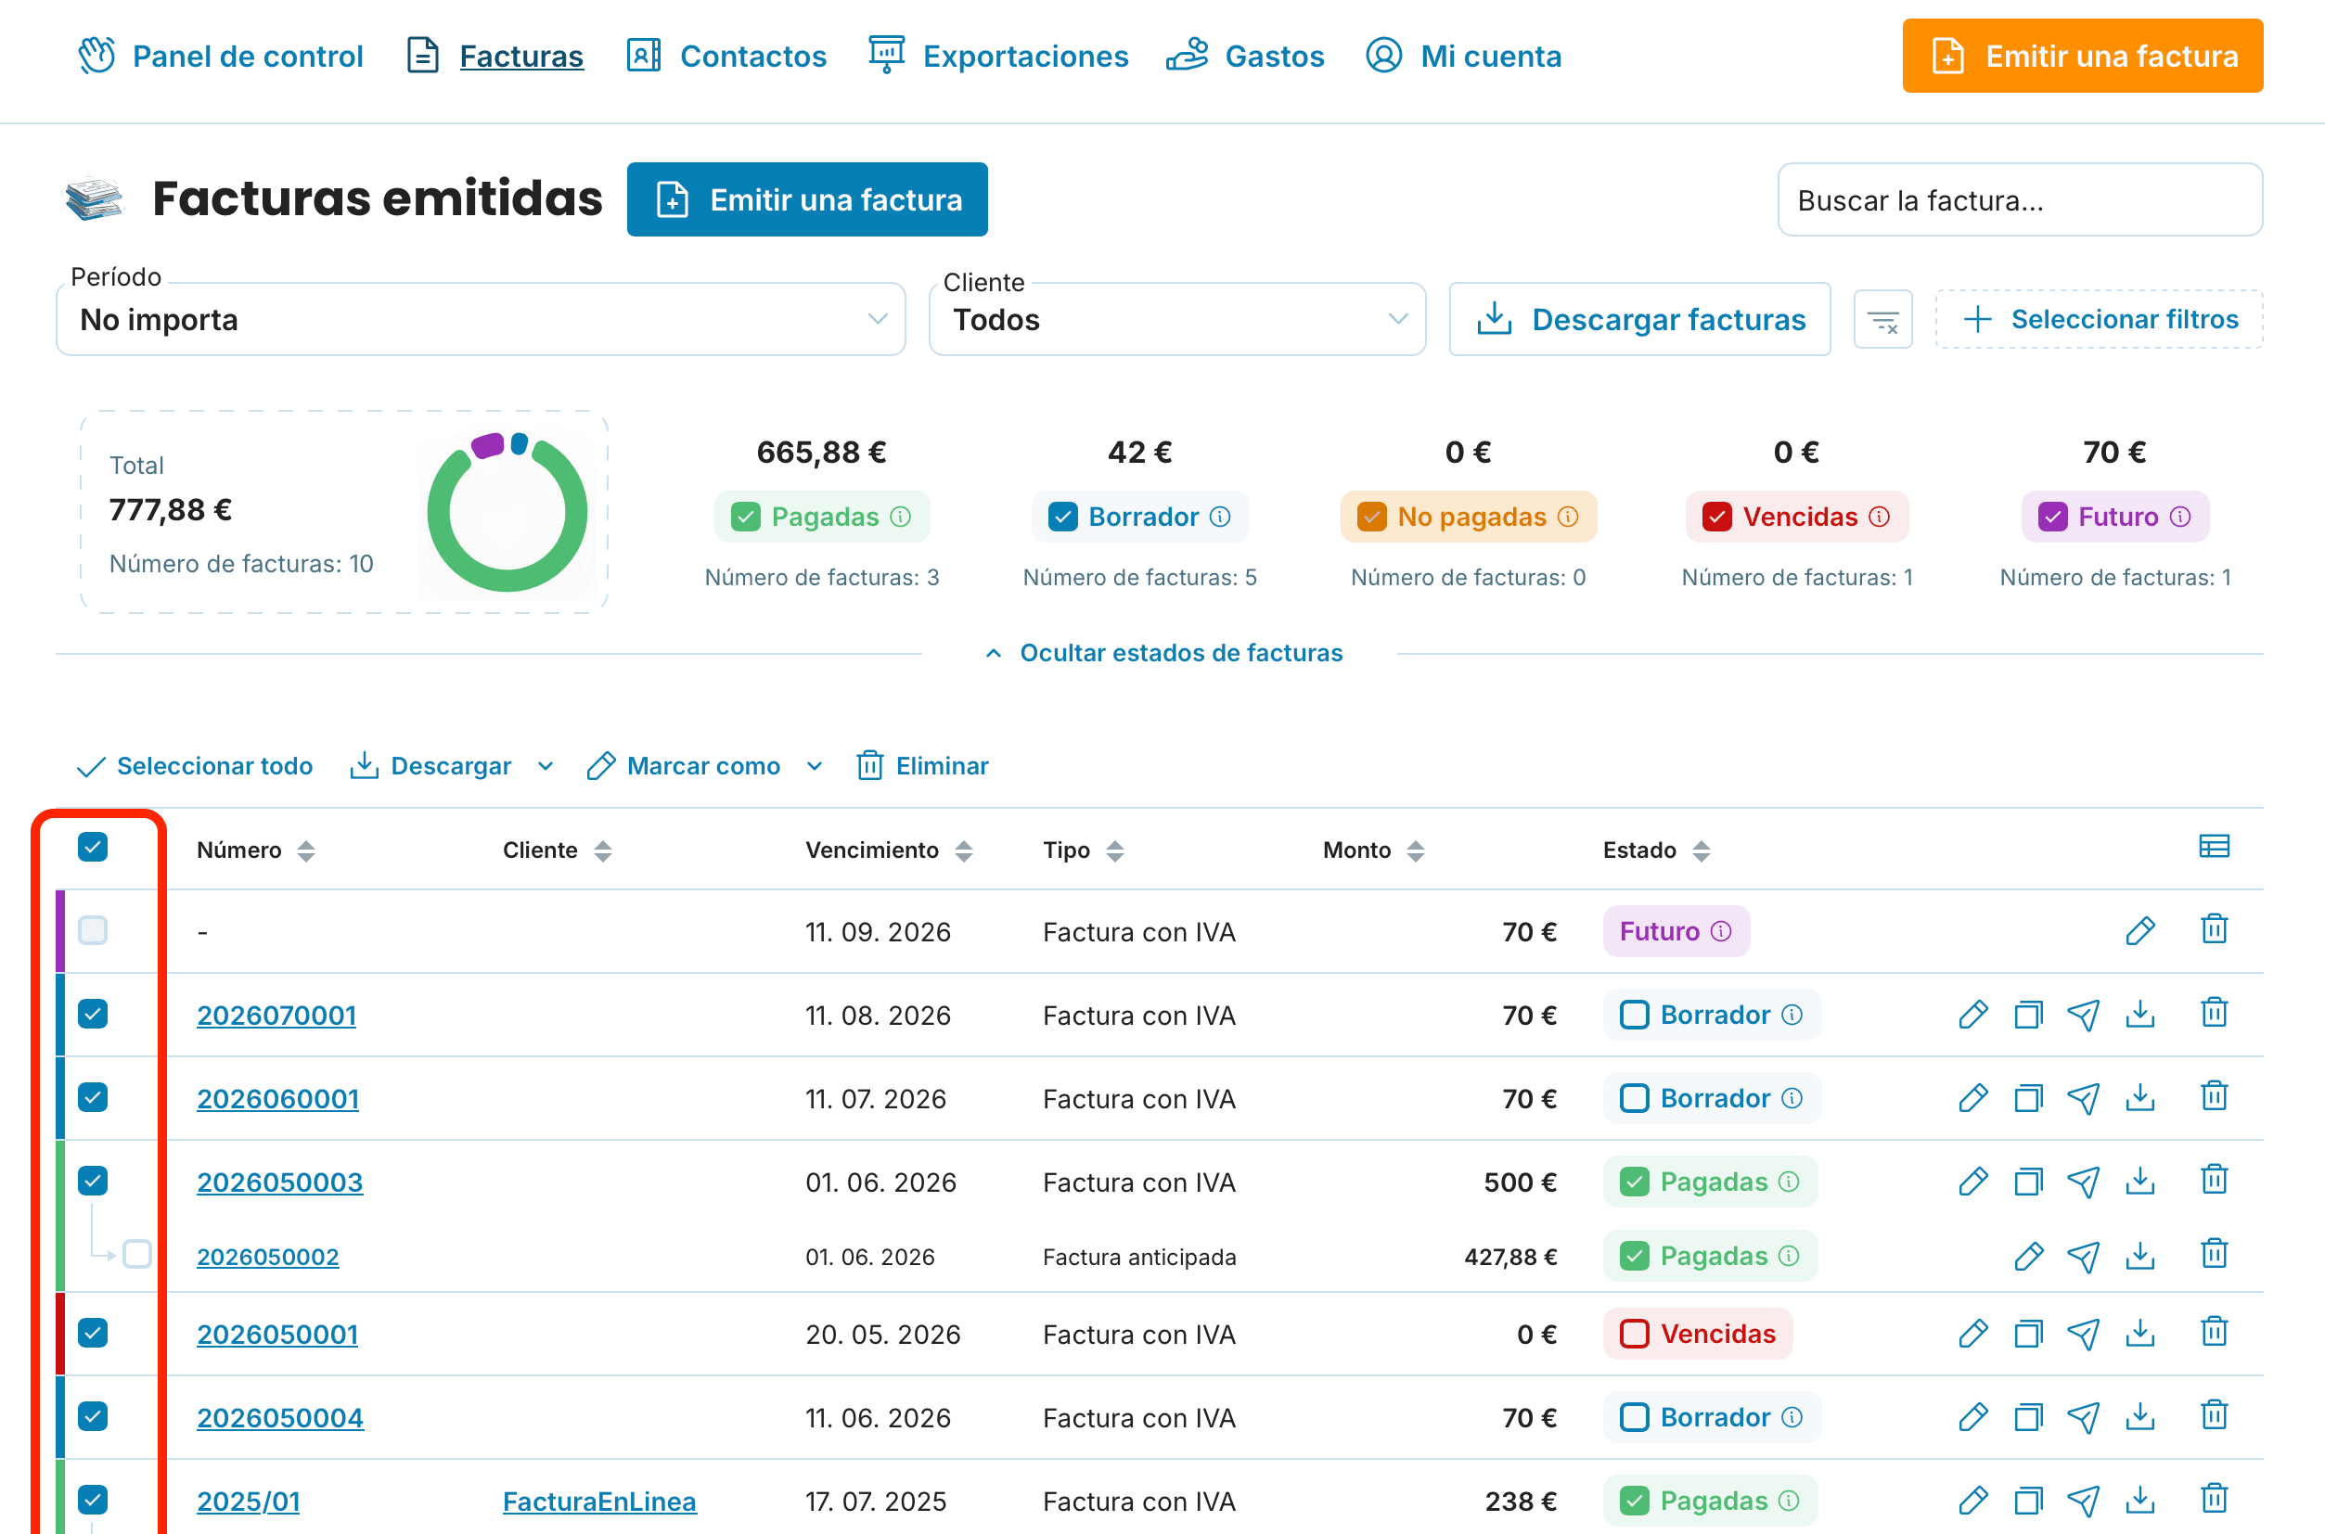Click the edit pencil icon for invoice 2026070001
The width and height of the screenshot is (2325, 1534).
click(x=1972, y=1015)
